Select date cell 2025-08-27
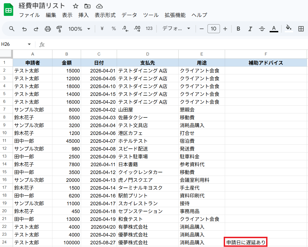The image size is (308, 247). point(99,242)
